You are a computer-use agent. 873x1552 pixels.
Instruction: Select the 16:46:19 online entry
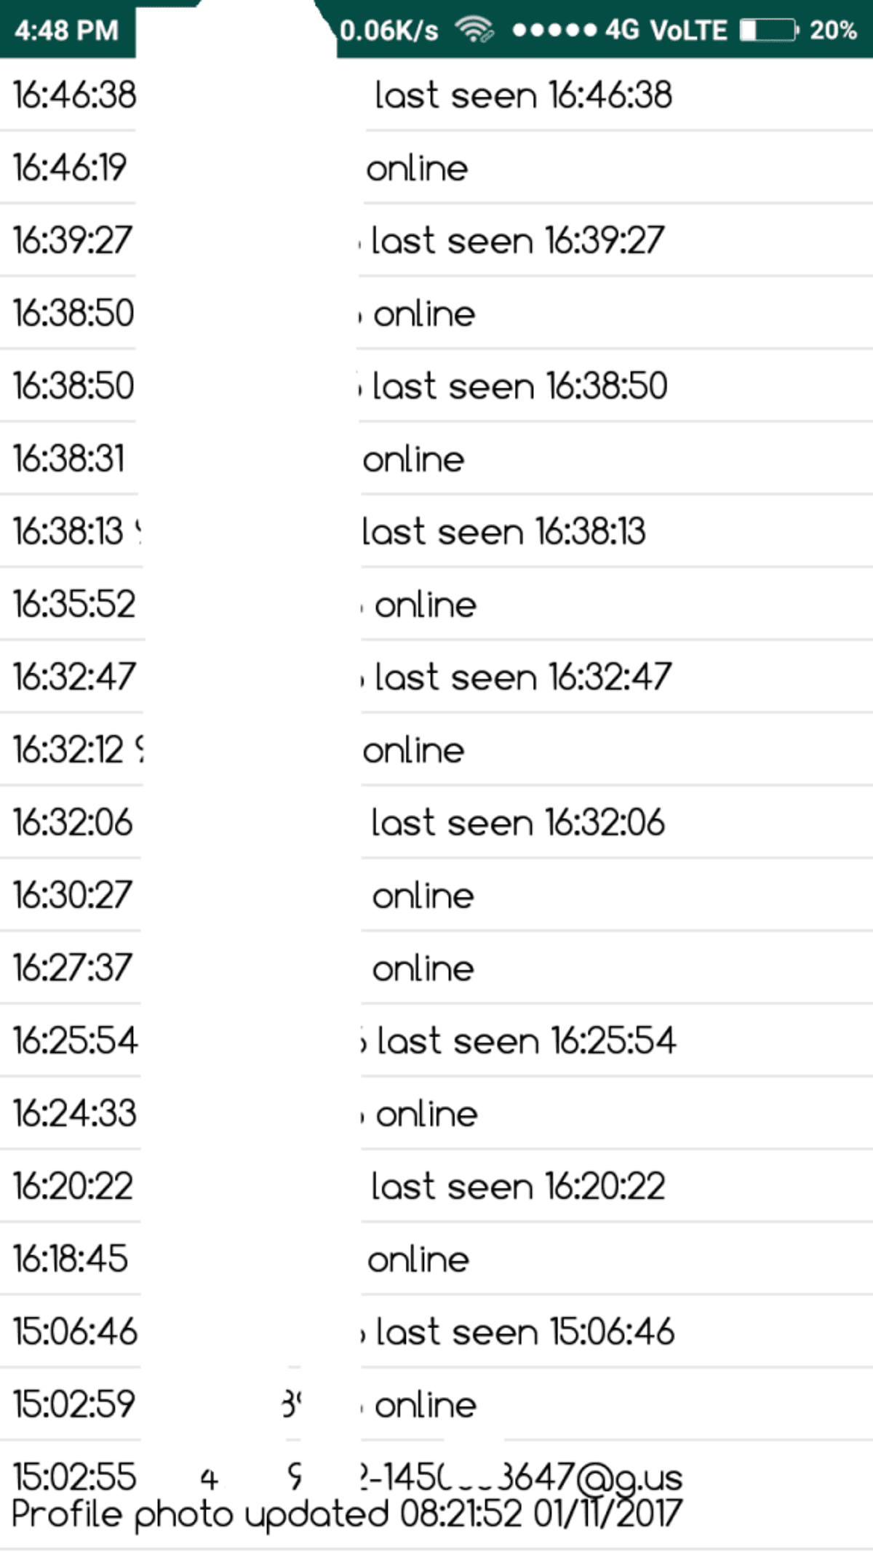[417, 168]
